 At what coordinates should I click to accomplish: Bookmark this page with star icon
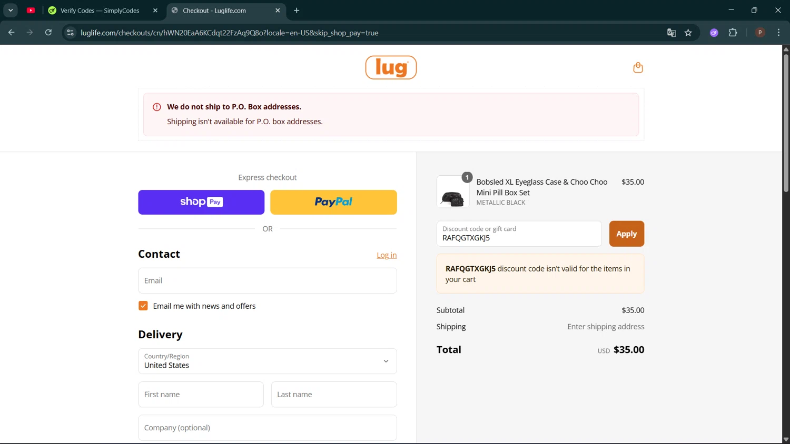point(688,33)
